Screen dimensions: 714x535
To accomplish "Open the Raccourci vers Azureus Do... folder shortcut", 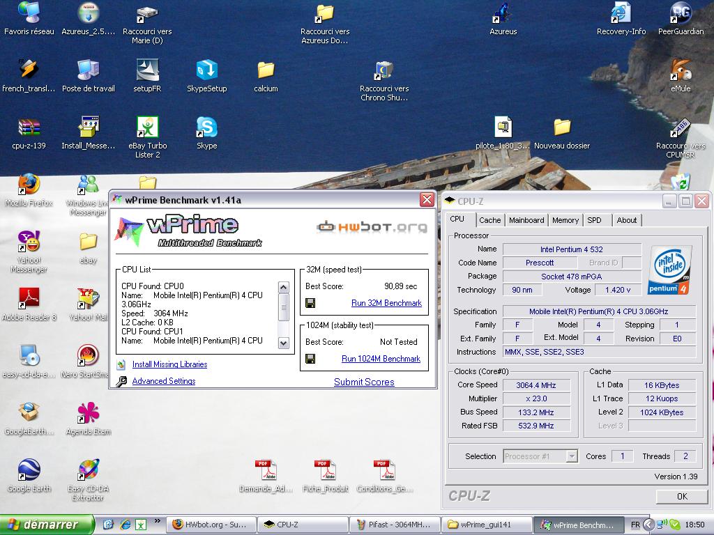I will [x=325, y=23].
